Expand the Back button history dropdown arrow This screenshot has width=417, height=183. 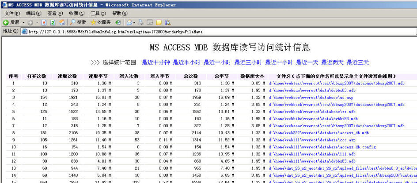23,22
